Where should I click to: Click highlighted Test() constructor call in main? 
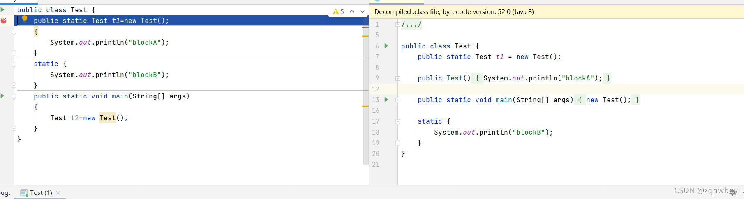coord(107,118)
